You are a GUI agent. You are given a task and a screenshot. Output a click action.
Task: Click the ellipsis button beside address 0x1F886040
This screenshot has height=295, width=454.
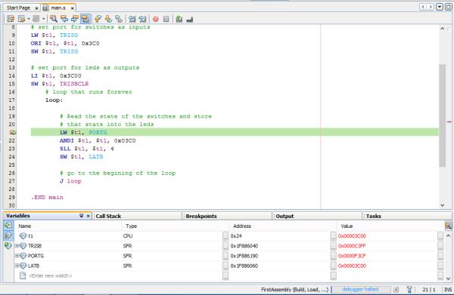pos(333,246)
